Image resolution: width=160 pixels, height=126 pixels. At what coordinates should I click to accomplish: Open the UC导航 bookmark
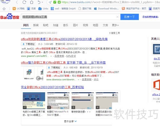pyautogui.click(x=19, y=9)
